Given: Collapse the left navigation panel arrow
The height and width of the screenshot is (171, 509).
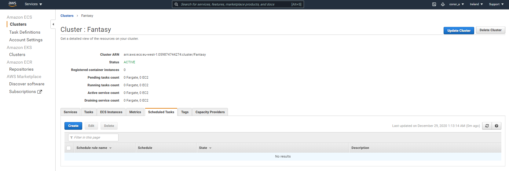Looking at the screenshot, I should tap(53, 24).
